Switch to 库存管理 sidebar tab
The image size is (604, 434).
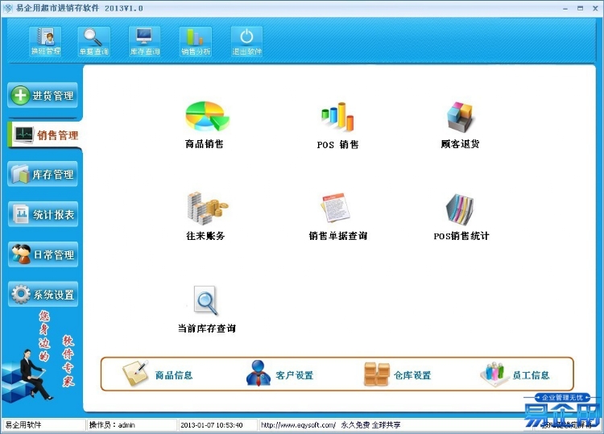point(43,175)
